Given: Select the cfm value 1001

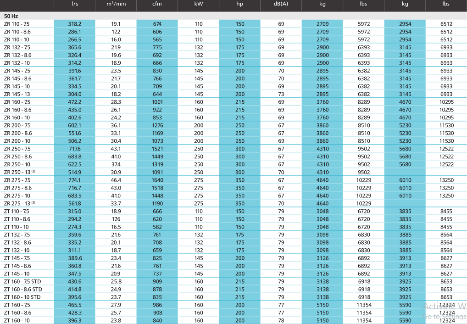Looking at the screenshot, I should pyautogui.click(x=157, y=102).
